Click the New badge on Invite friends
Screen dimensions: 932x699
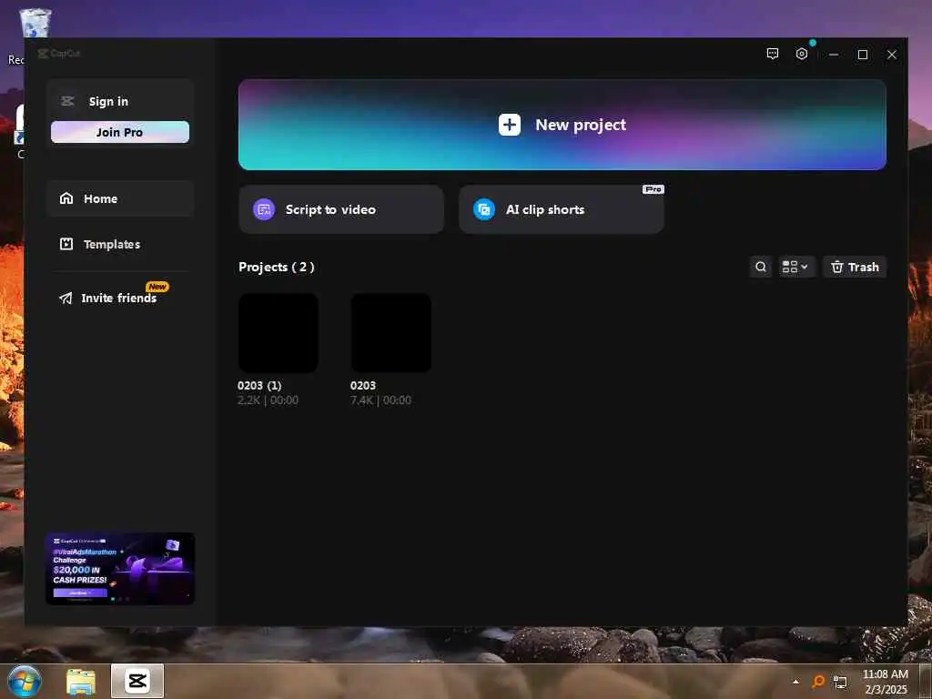point(157,287)
